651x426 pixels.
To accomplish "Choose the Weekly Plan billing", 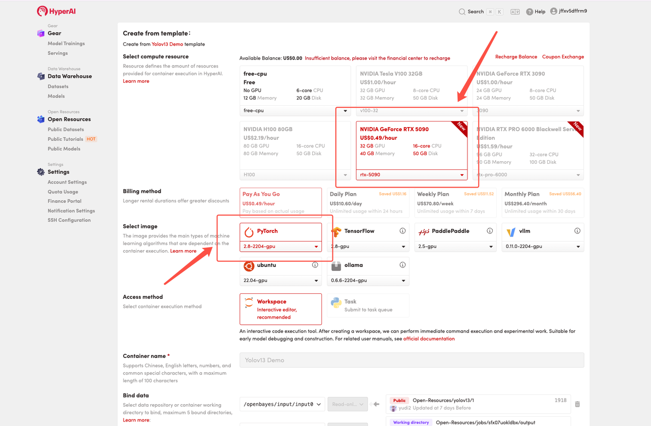I will [456, 202].
